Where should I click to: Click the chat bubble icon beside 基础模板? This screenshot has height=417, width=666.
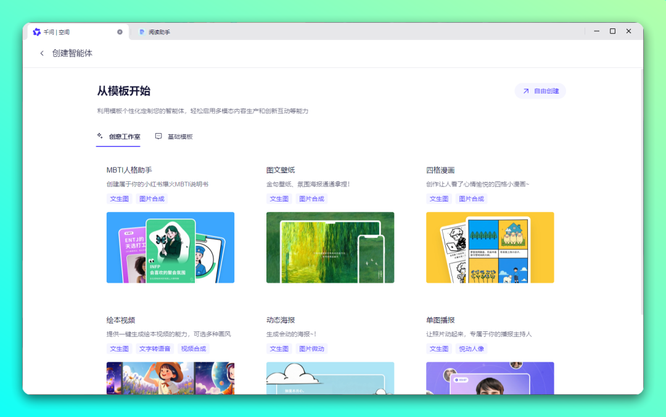tap(158, 136)
